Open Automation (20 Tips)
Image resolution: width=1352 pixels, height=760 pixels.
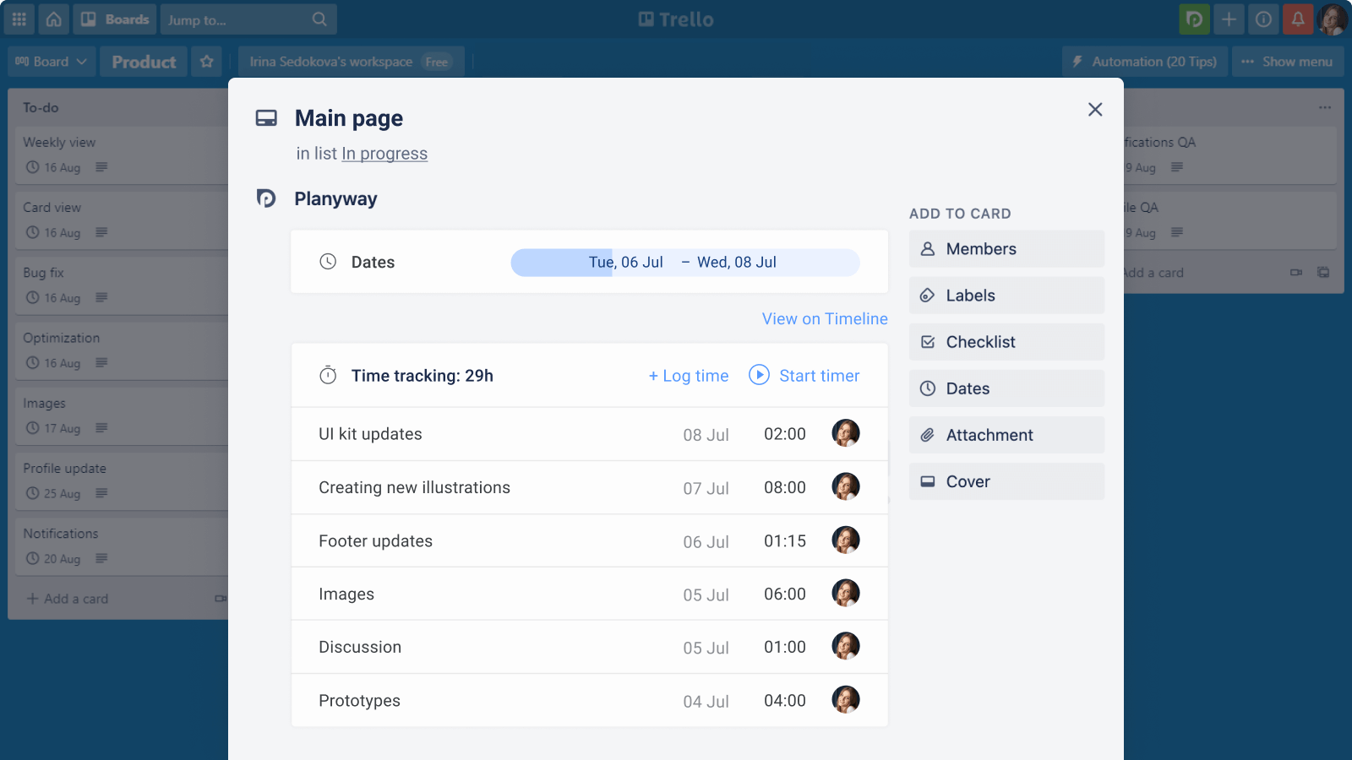point(1143,61)
